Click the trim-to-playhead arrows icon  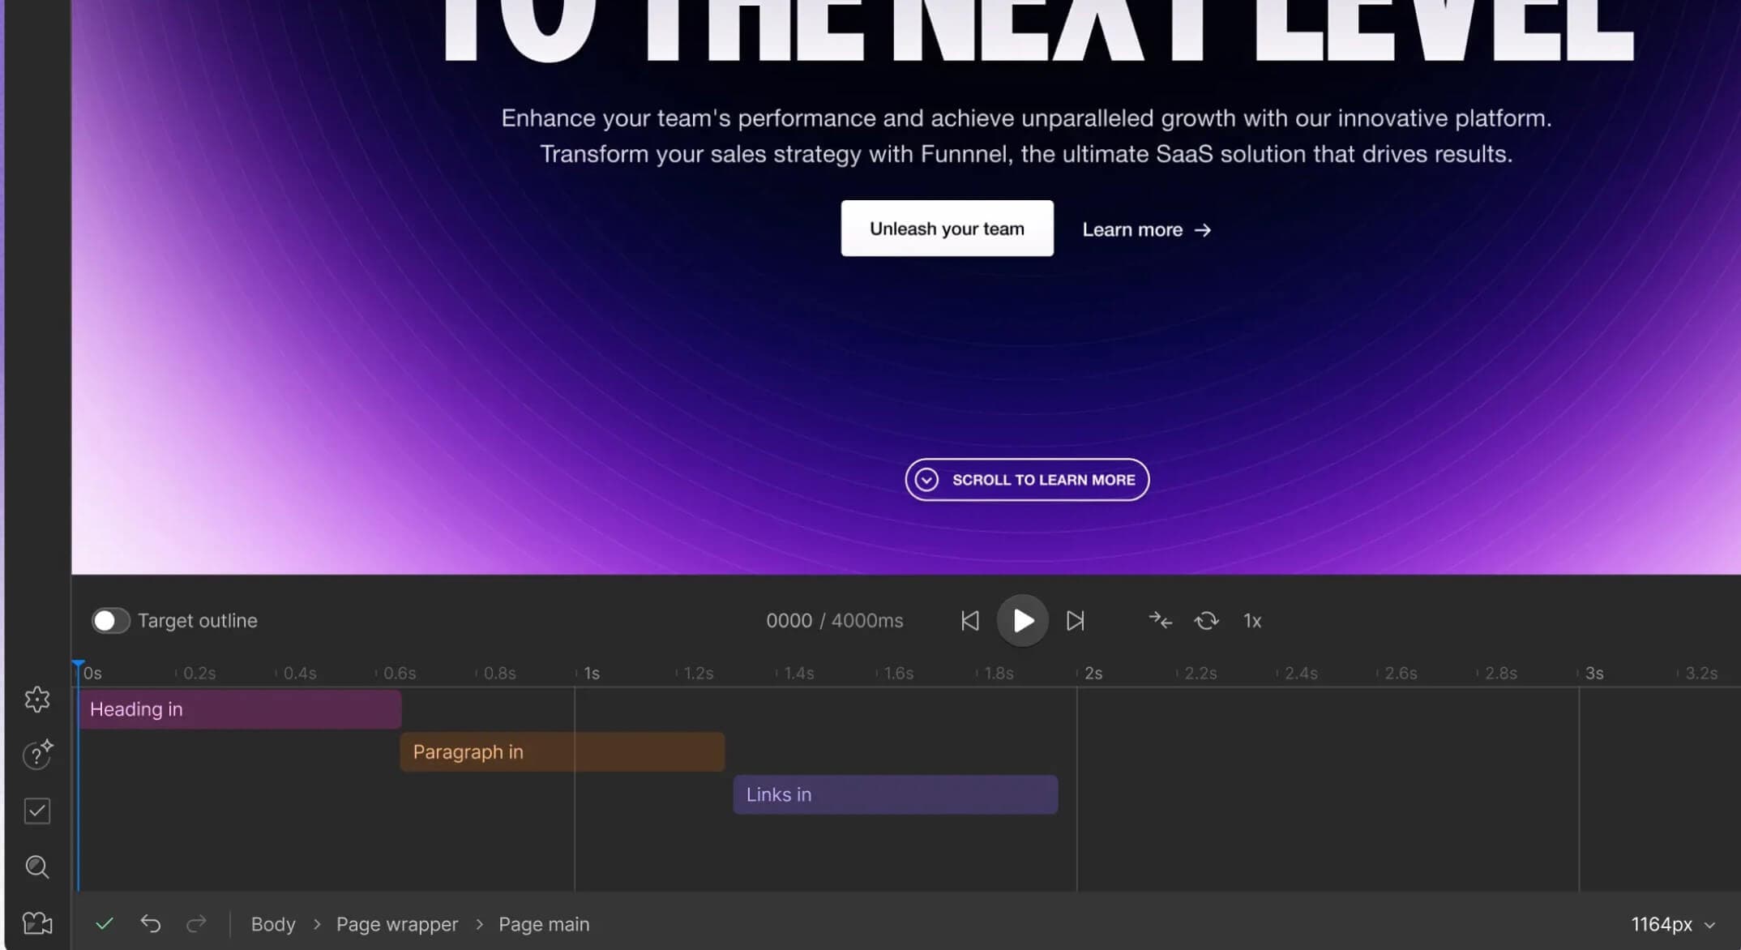1160,620
